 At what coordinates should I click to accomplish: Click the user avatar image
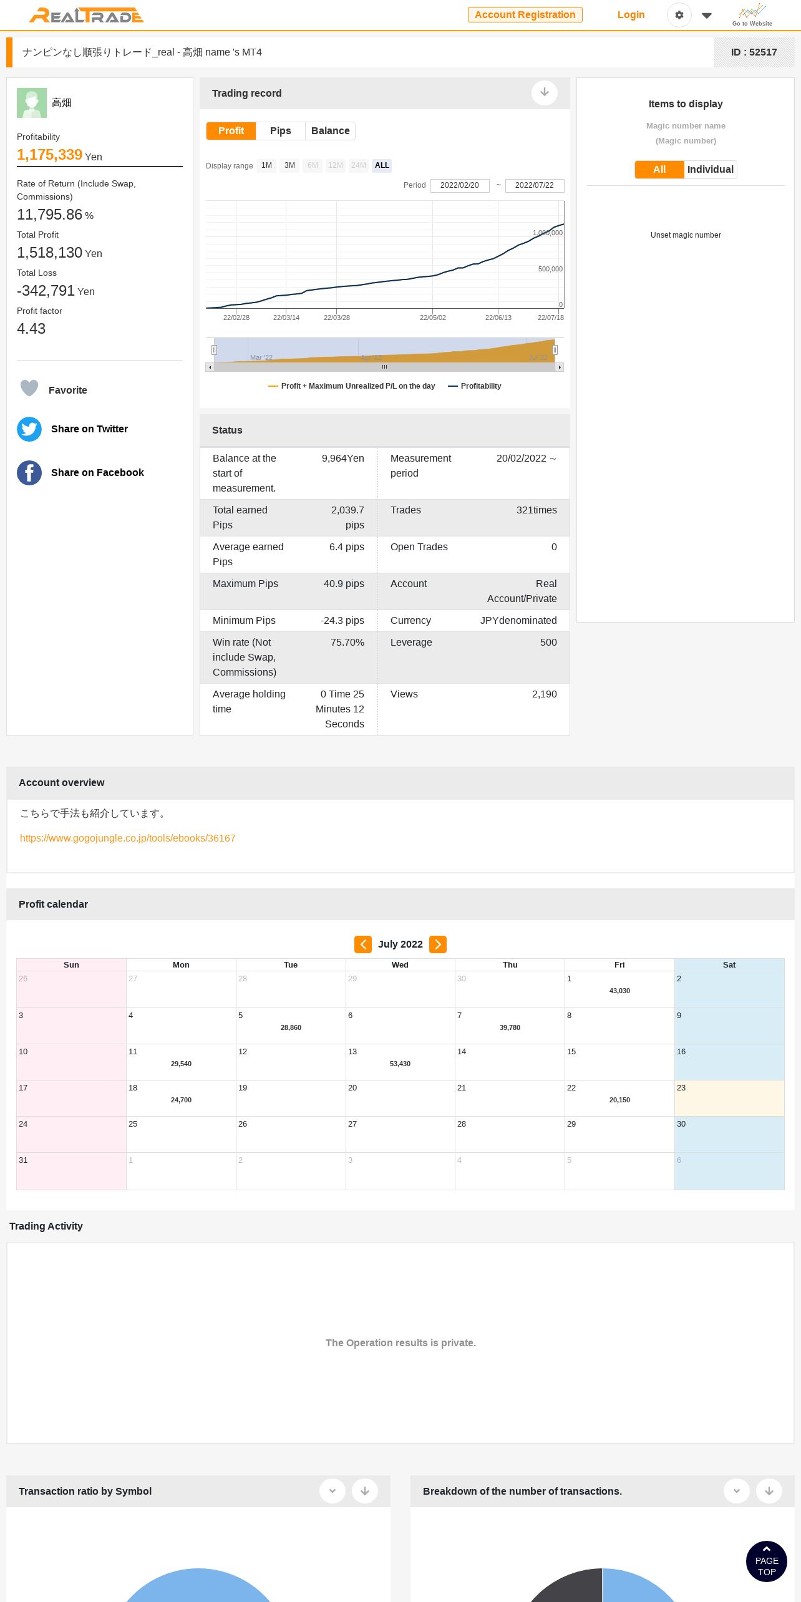point(32,103)
